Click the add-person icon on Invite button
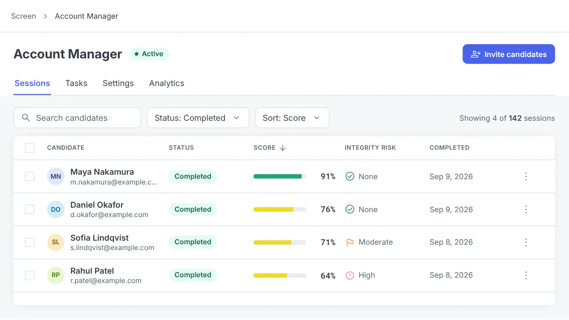This screenshot has width=569, height=320. coord(476,54)
